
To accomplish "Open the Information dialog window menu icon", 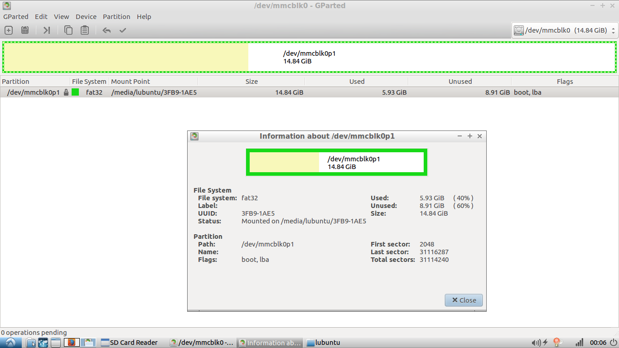I will (194, 136).
